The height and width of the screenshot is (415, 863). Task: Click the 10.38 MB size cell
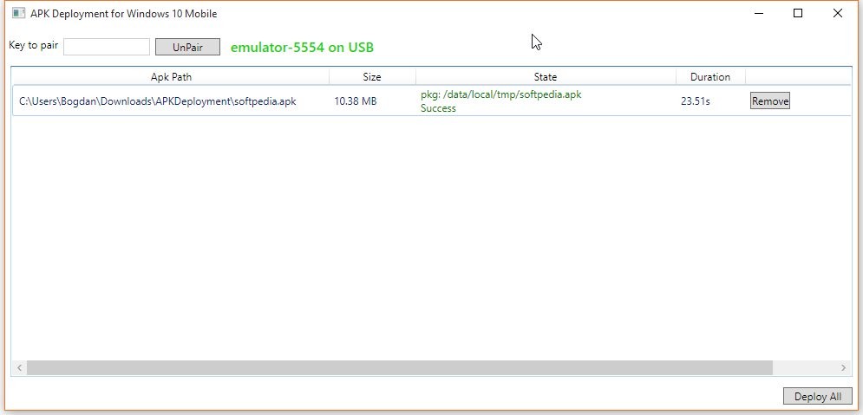click(x=356, y=101)
